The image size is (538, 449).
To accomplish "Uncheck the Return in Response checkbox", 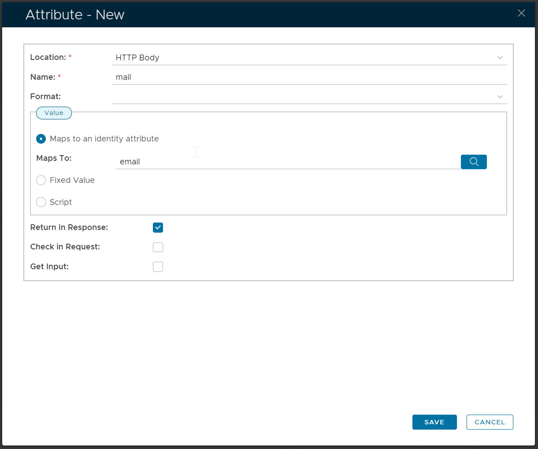I will click(x=158, y=227).
